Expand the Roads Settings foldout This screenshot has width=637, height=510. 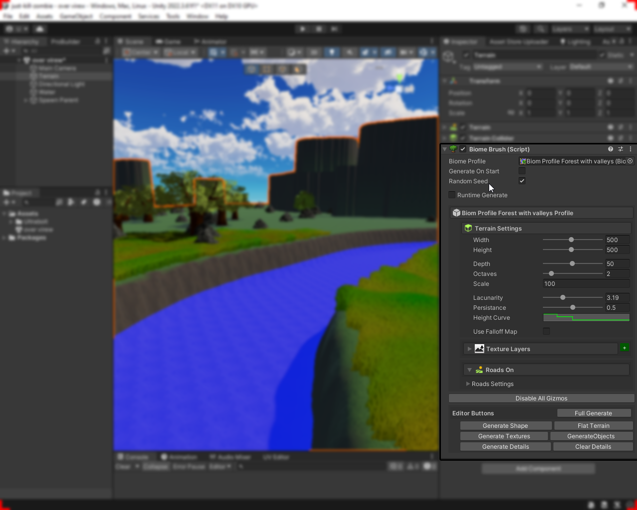coord(468,383)
